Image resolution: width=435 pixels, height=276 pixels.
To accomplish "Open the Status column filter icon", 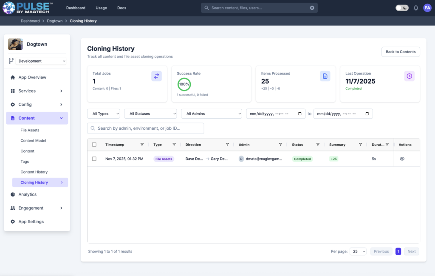I will [x=318, y=145].
